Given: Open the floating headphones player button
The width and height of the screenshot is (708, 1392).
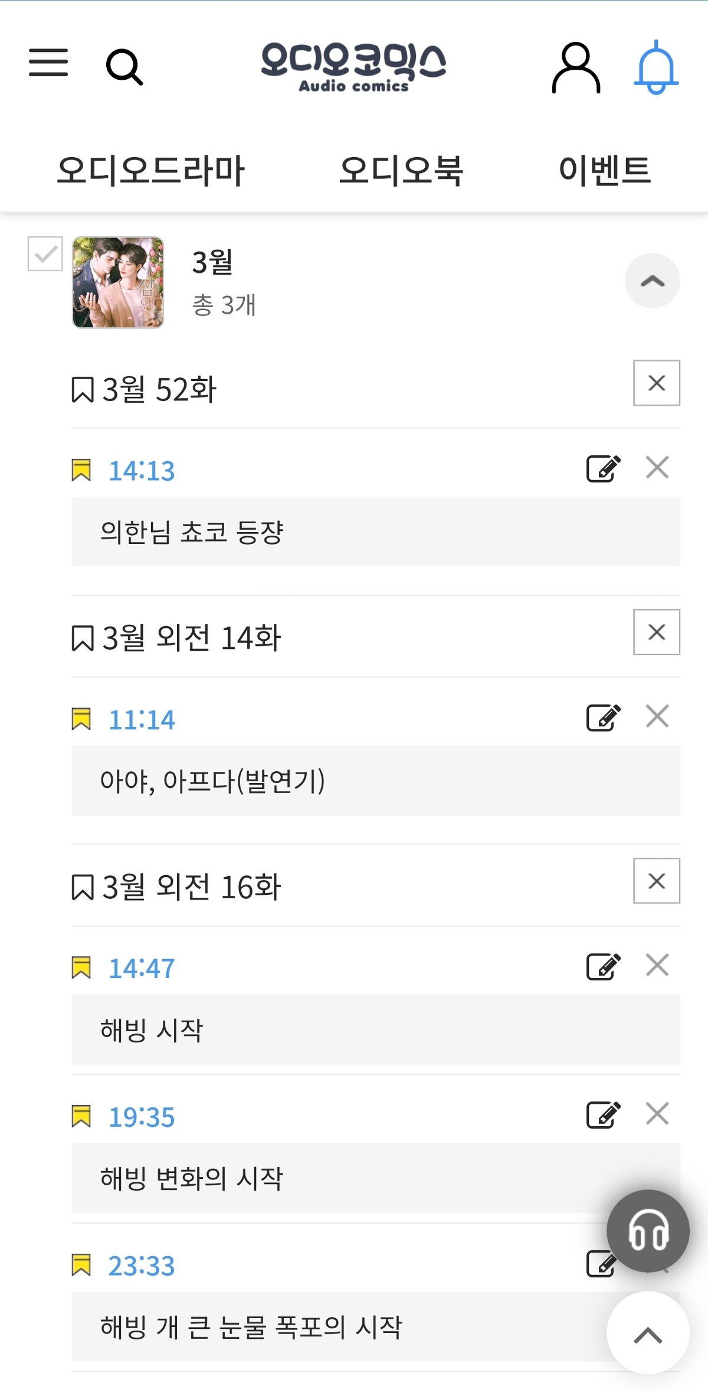Looking at the screenshot, I should tap(648, 1231).
